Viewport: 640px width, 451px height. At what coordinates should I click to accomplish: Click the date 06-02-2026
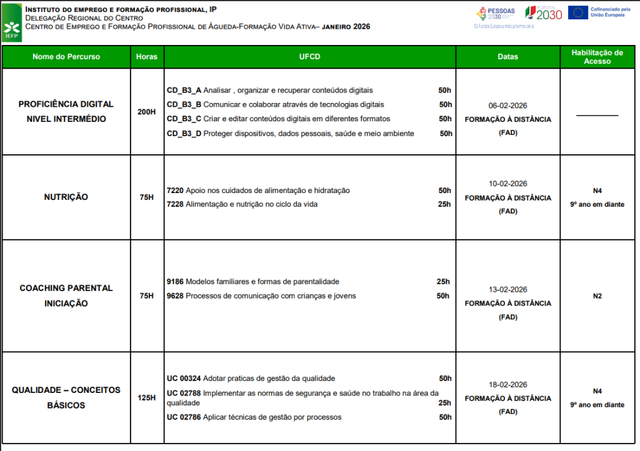pos(507,106)
